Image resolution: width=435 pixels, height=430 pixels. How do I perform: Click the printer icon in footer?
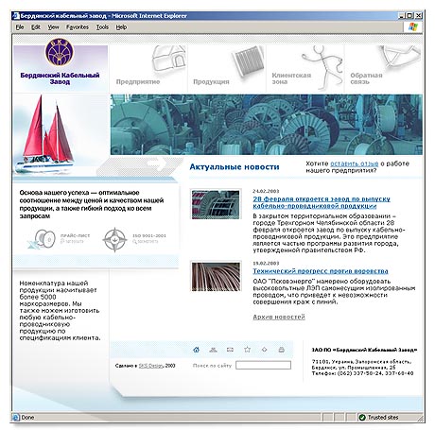[x=282, y=350]
